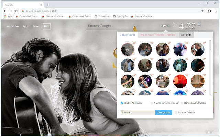220x137 pixels.
Task: Focus the New York city input field
Action: pos(138,113)
